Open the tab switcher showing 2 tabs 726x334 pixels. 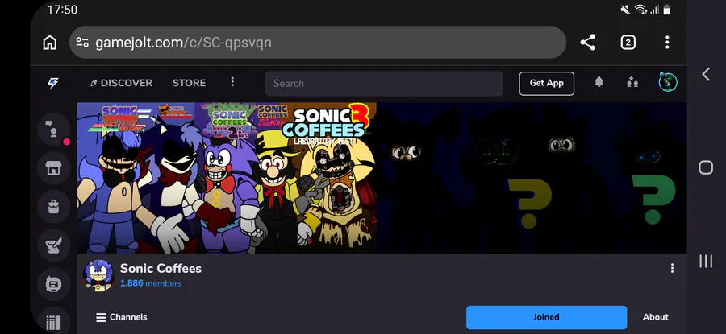tap(628, 43)
